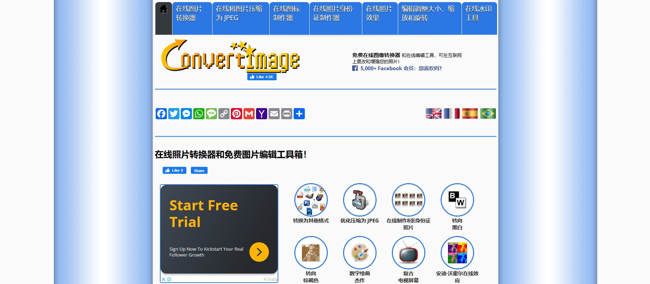This screenshot has width=650, height=284.
Task: Share via Yahoo Mail icon
Action: [262, 114]
